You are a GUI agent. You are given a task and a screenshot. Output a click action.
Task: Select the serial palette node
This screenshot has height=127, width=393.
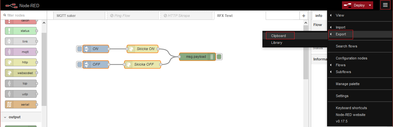pos(21,105)
